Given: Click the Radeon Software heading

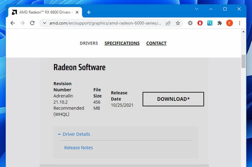Looking at the screenshot, I should tap(80, 67).
